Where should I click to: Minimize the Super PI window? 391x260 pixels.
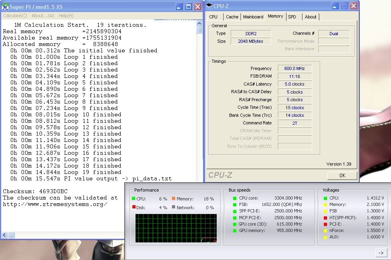tap(179, 7)
